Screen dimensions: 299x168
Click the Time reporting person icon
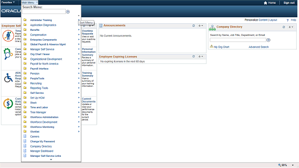(8, 35)
